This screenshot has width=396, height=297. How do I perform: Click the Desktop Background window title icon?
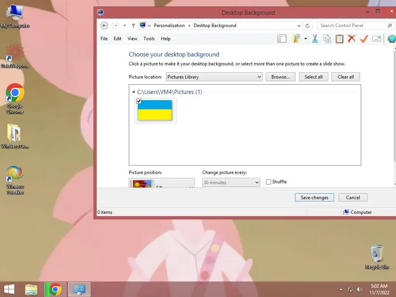click(101, 12)
